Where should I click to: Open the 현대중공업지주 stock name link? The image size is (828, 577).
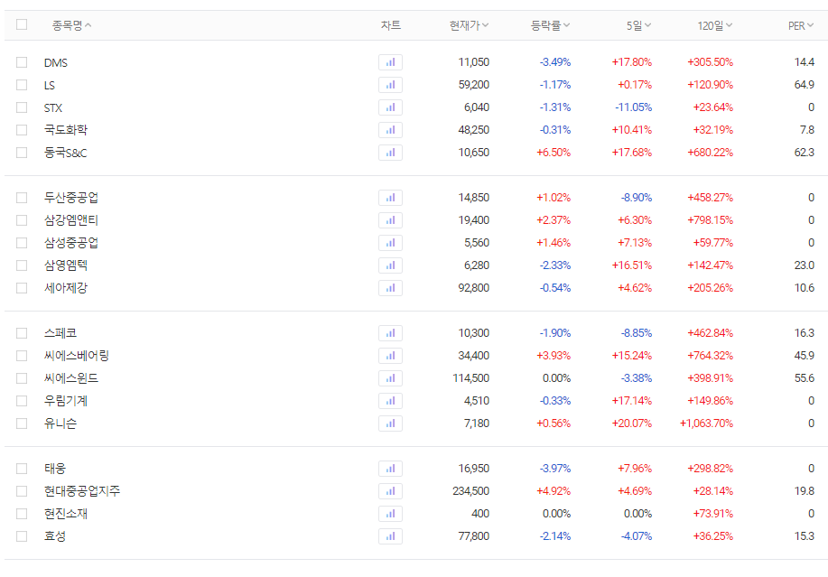tap(82, 491)
